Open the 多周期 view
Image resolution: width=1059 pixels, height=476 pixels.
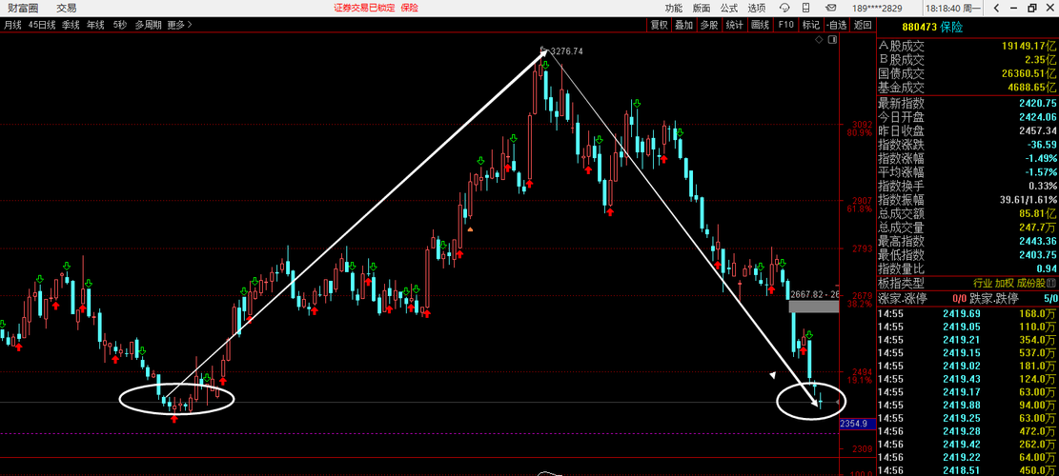point(148,24)
